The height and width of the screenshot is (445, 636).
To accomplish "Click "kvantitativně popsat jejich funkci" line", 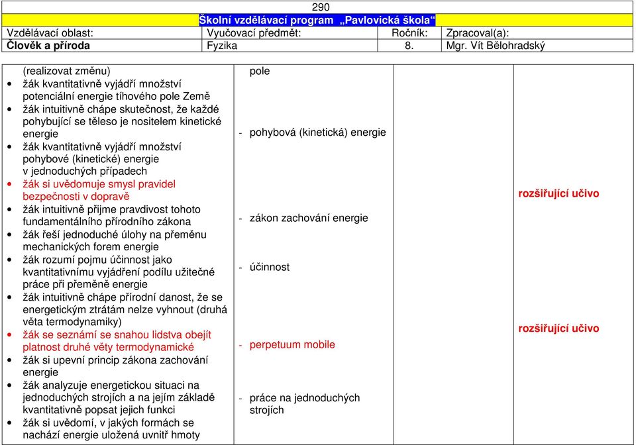I will 99,410.
